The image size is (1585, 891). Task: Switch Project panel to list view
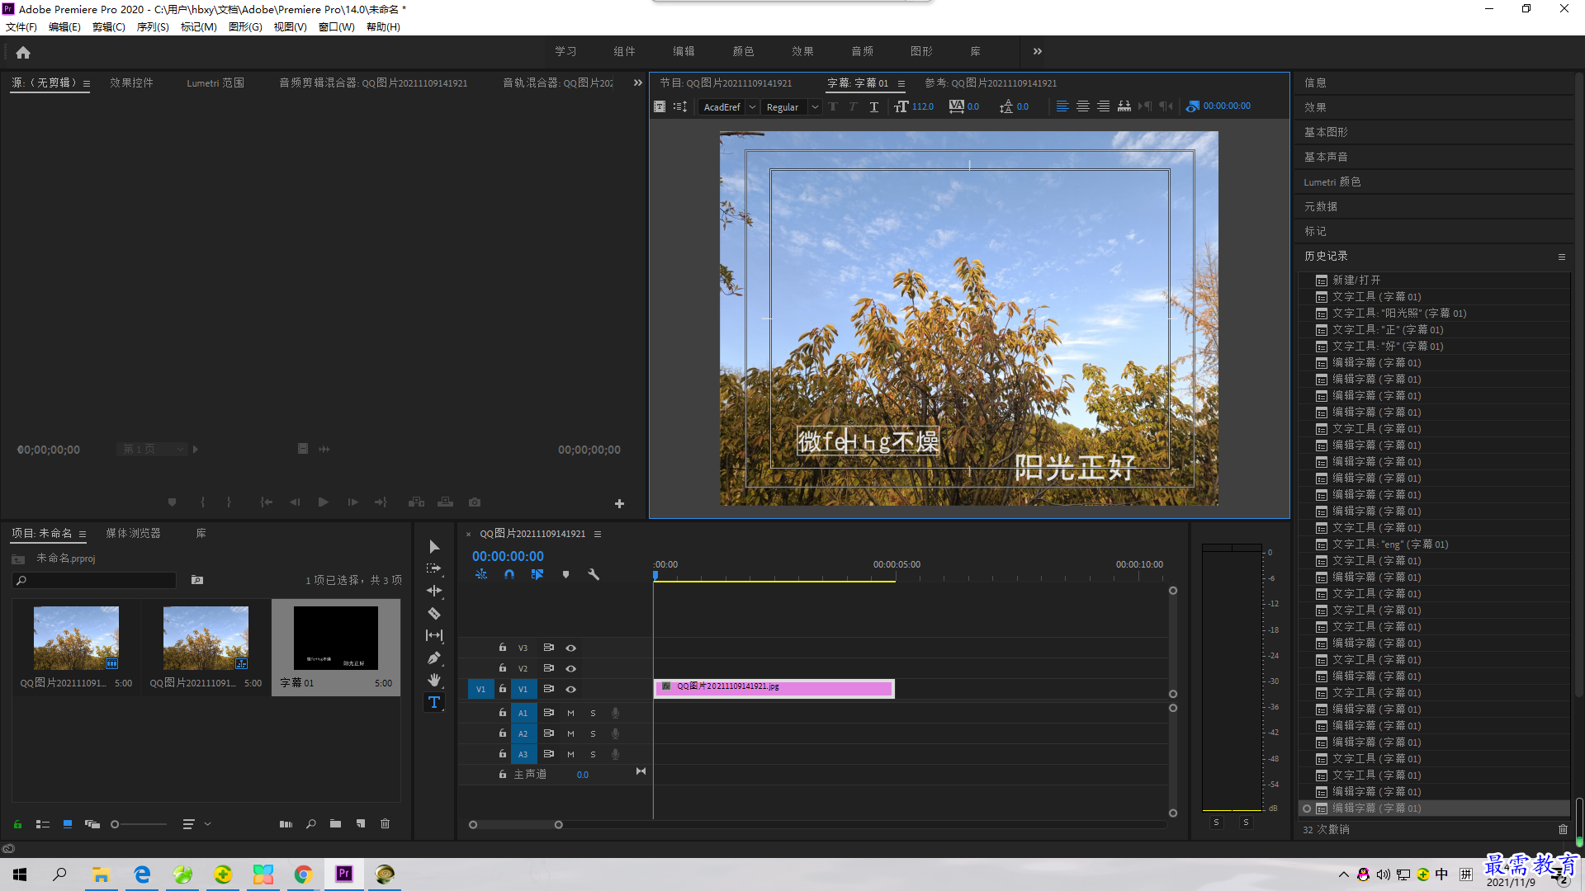click(43, 824)
